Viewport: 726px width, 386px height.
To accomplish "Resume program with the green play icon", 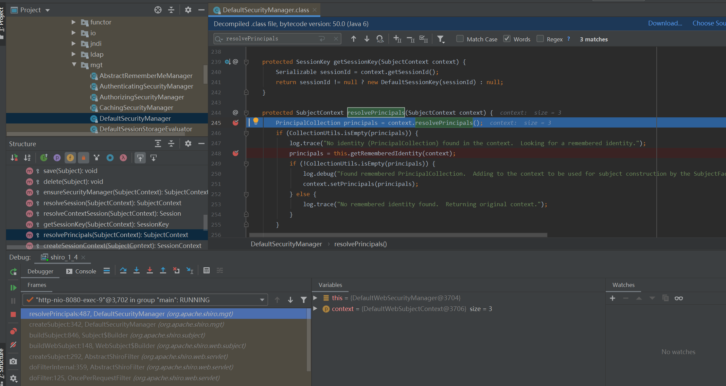I will click(13, 288).
